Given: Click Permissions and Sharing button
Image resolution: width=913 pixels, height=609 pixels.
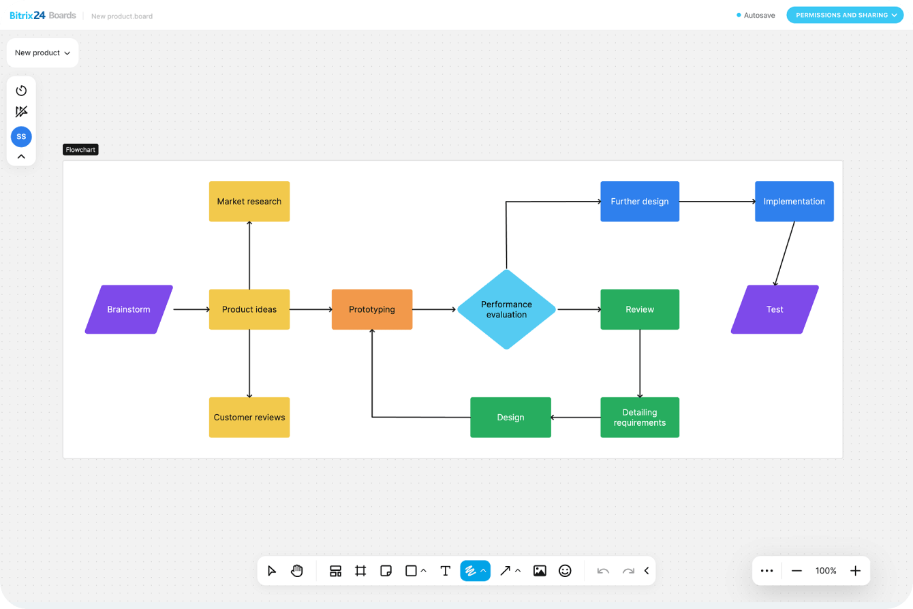Looking at the screenshot, I should click(845, 15).
